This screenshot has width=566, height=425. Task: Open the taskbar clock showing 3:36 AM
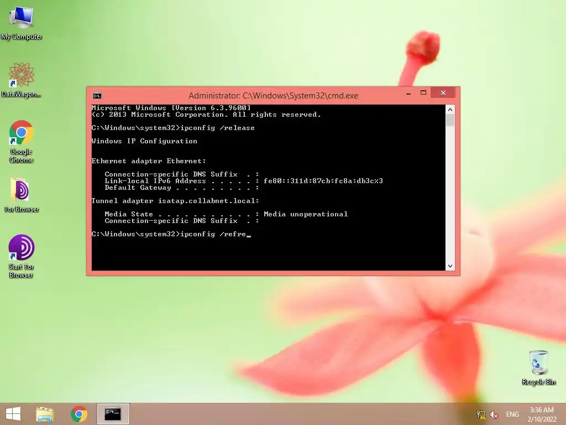tap(542, 414)
